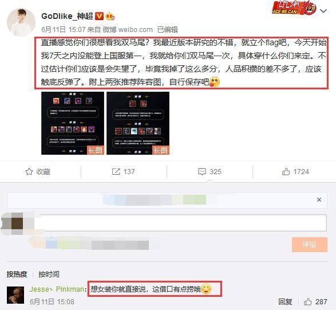The height and width of the screenshot is (310, 336).
Task: Expand the post options chevron
Action: pos(323,11)
